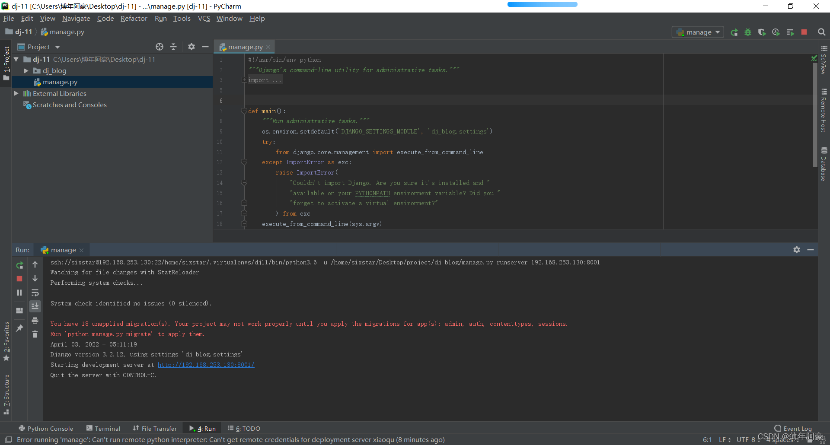Open the run concurrency list icon
This screenshot has height=445, width=830.
coord(790,32)
